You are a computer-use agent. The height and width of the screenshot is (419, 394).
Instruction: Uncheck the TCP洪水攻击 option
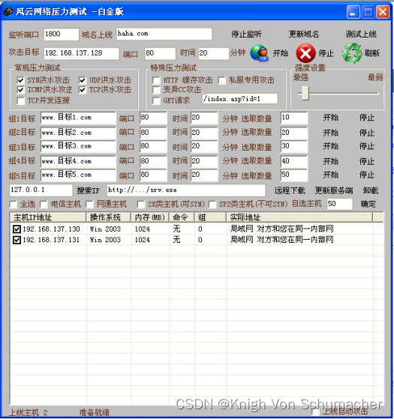tap(83, 90)
